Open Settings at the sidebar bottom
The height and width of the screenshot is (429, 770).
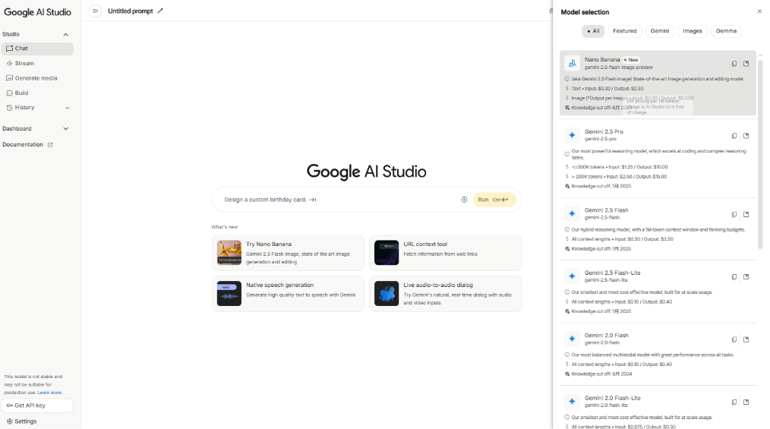pyautogui.click(x=21, y=421)
